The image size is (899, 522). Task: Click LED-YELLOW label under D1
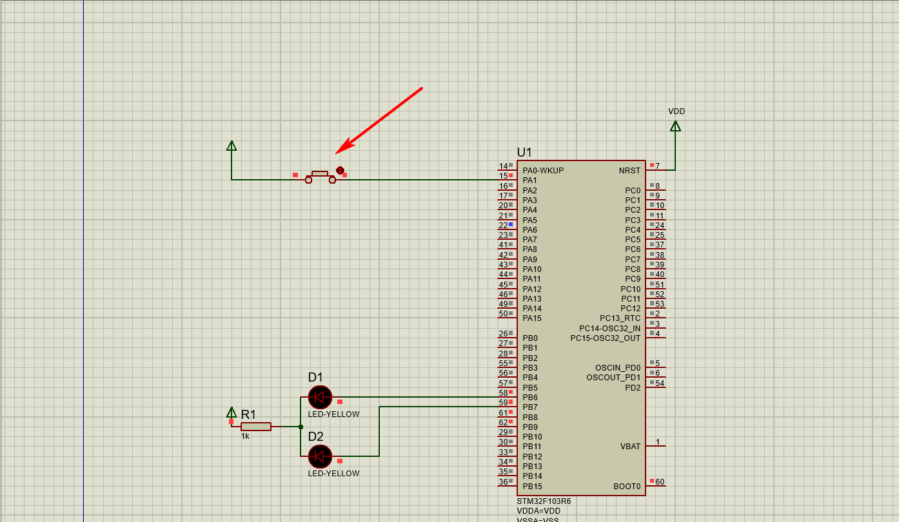(x=333, y=414)
